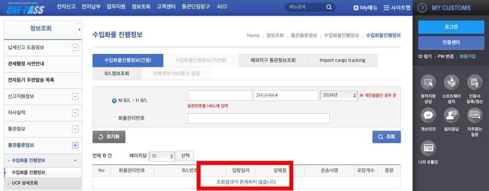Open 업무지원 top menu

coord(116,7)
